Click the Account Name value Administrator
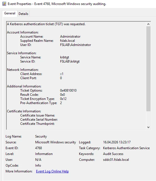The width and height of the screenshot is (156, 181). click(x=70, y=37)
